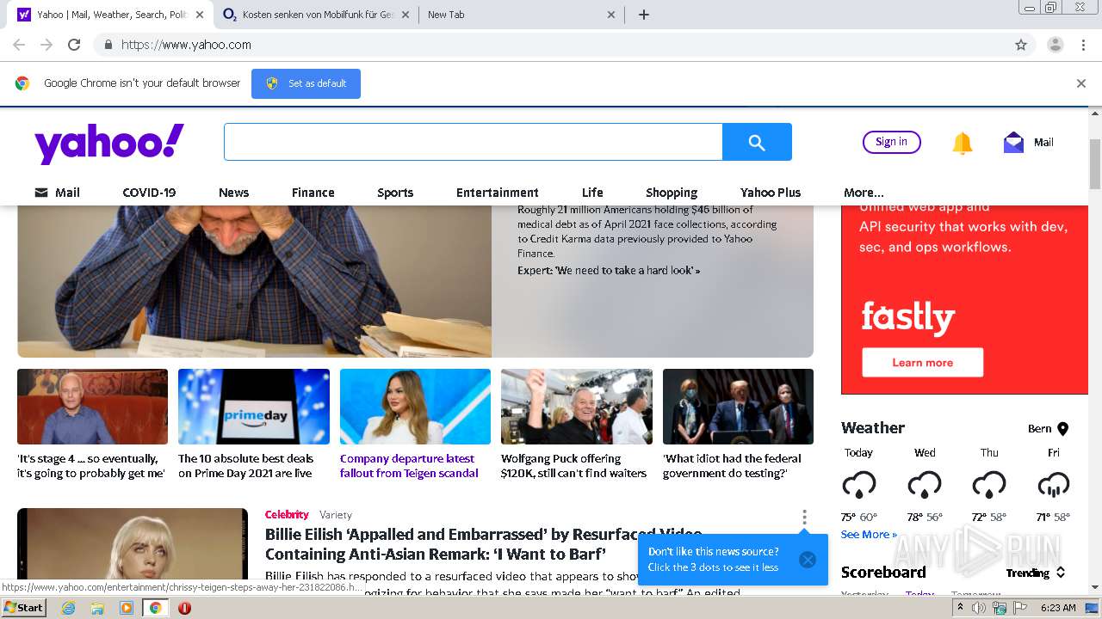Go to Entertainment section
Screen dimensions: 1102x619
click(x=498, y=193)
